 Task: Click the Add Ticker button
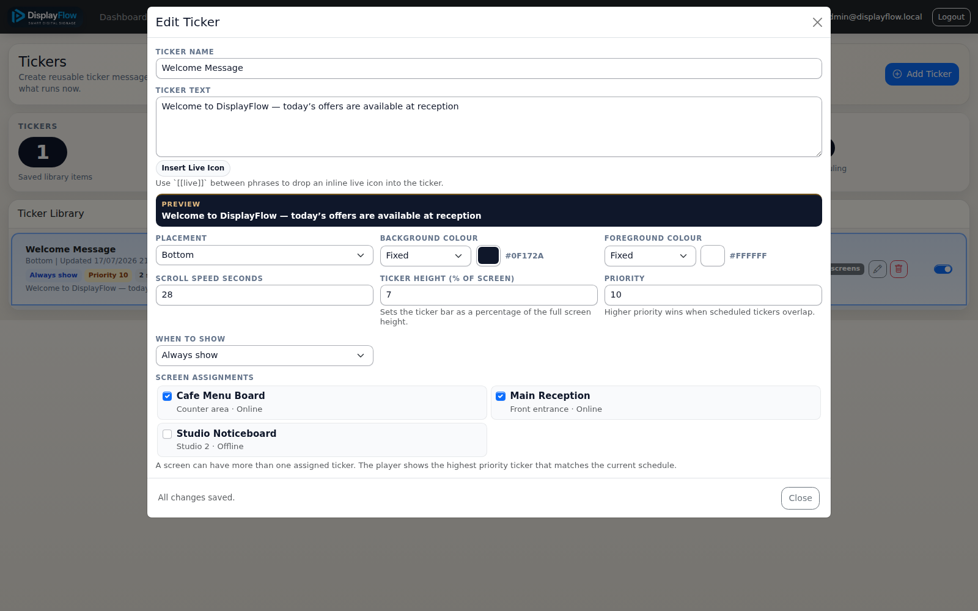[x=922, y=74]
